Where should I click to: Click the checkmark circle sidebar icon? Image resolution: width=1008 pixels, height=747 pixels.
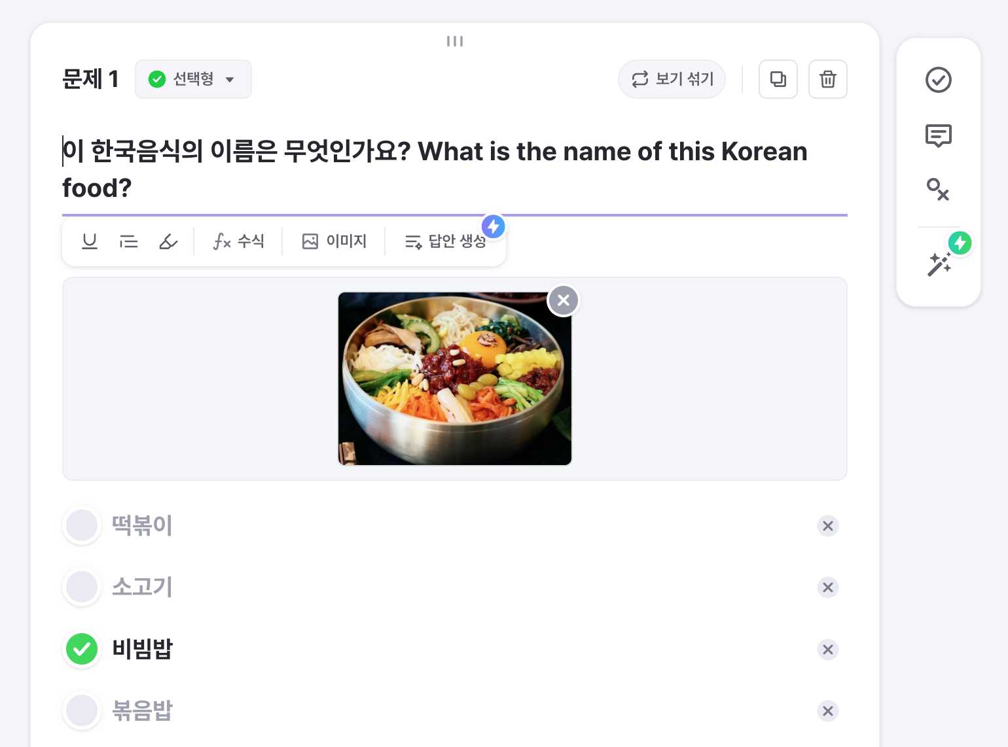(x=938, y=80)
